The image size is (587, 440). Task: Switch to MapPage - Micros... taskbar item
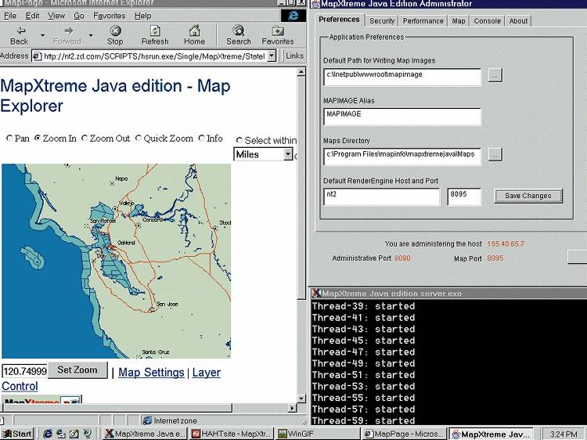tap(405, 434)
